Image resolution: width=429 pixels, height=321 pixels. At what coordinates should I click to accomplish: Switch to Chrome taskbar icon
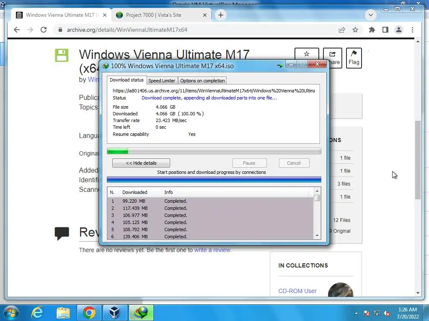[x=89, y=313]
